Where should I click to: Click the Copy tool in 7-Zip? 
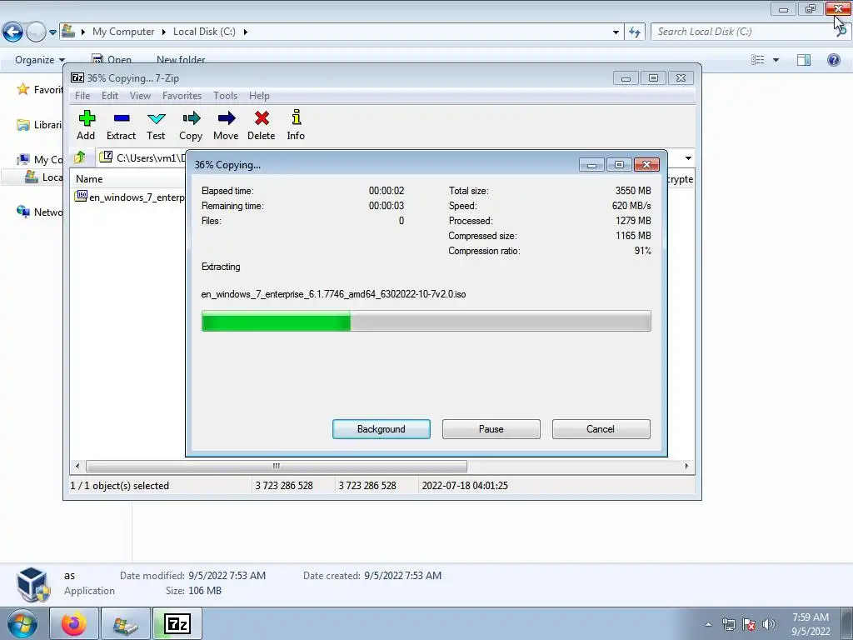[x=191, y=125]
